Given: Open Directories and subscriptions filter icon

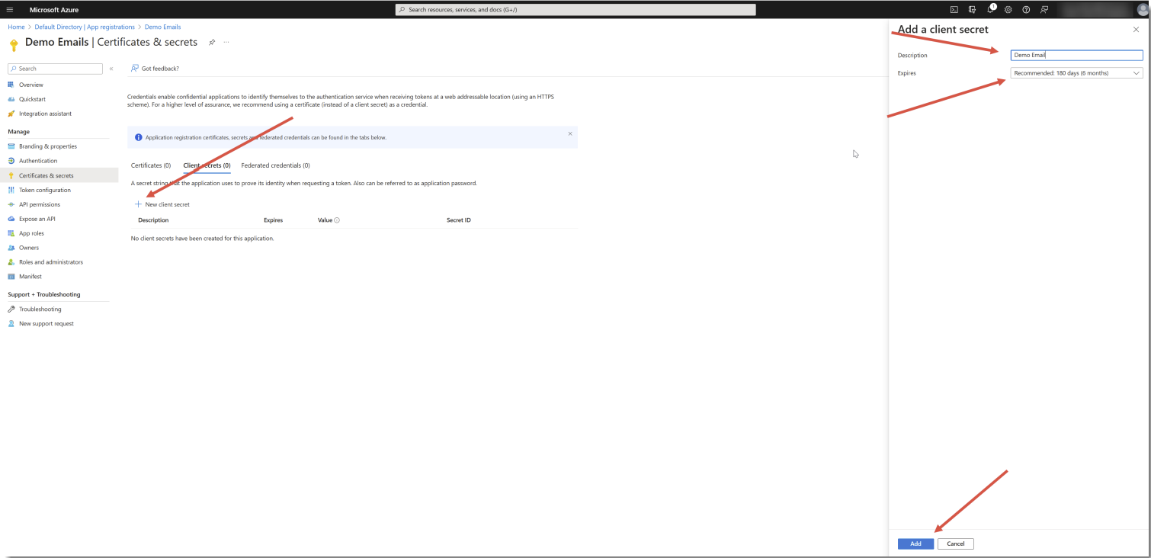Looking at the screenshot, I should point(972,10).
